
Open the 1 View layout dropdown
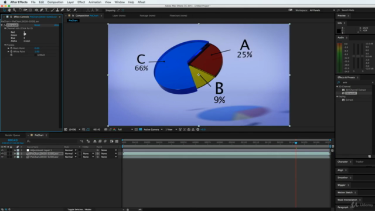point(171,130)
